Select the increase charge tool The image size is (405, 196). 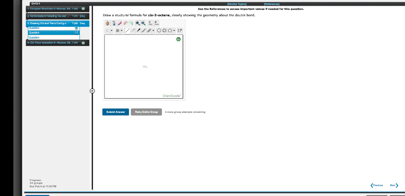[x=117, y=30]
